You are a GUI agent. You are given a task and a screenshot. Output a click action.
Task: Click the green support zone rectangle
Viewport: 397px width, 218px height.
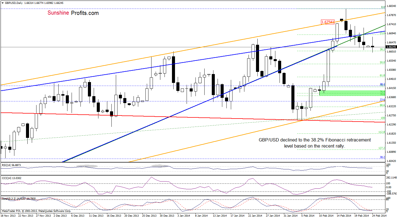(x=352, y=93)
